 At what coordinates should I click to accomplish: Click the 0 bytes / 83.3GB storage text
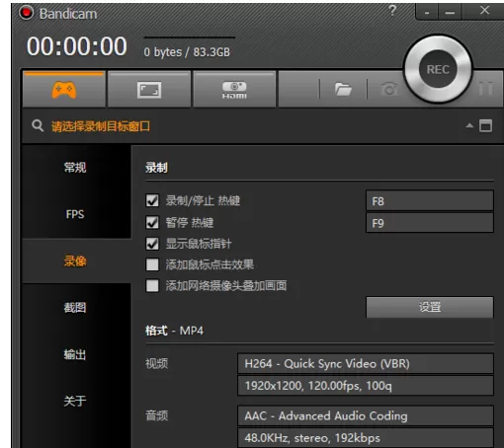[x=187, y=52]
